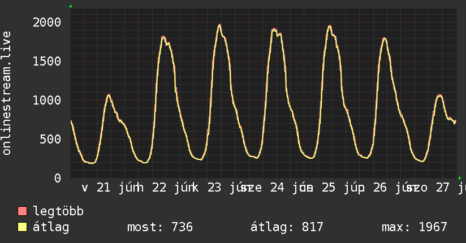The width and height of the screenshot is (466, 243).
Task: Select the legtöbb legend label
Action: [58, 211]
